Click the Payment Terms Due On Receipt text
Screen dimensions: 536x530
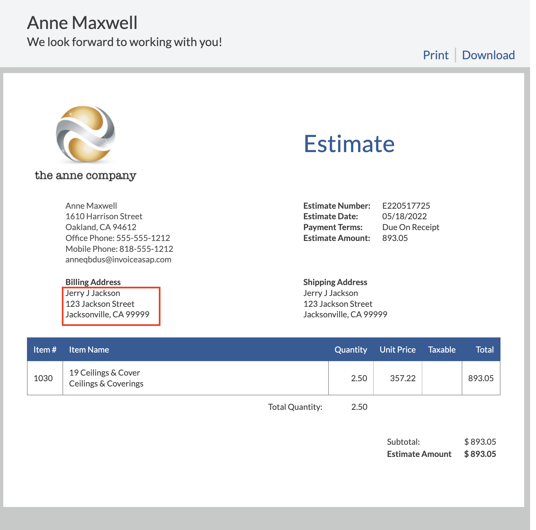click(410, 227)
